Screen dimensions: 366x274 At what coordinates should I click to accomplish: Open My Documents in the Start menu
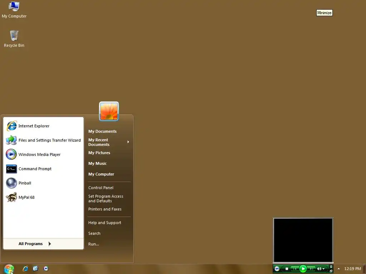(x=109, y=131)
